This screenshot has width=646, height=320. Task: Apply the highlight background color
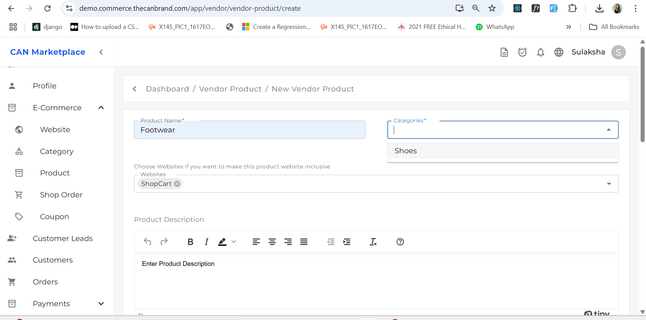[x=222, y=242]
